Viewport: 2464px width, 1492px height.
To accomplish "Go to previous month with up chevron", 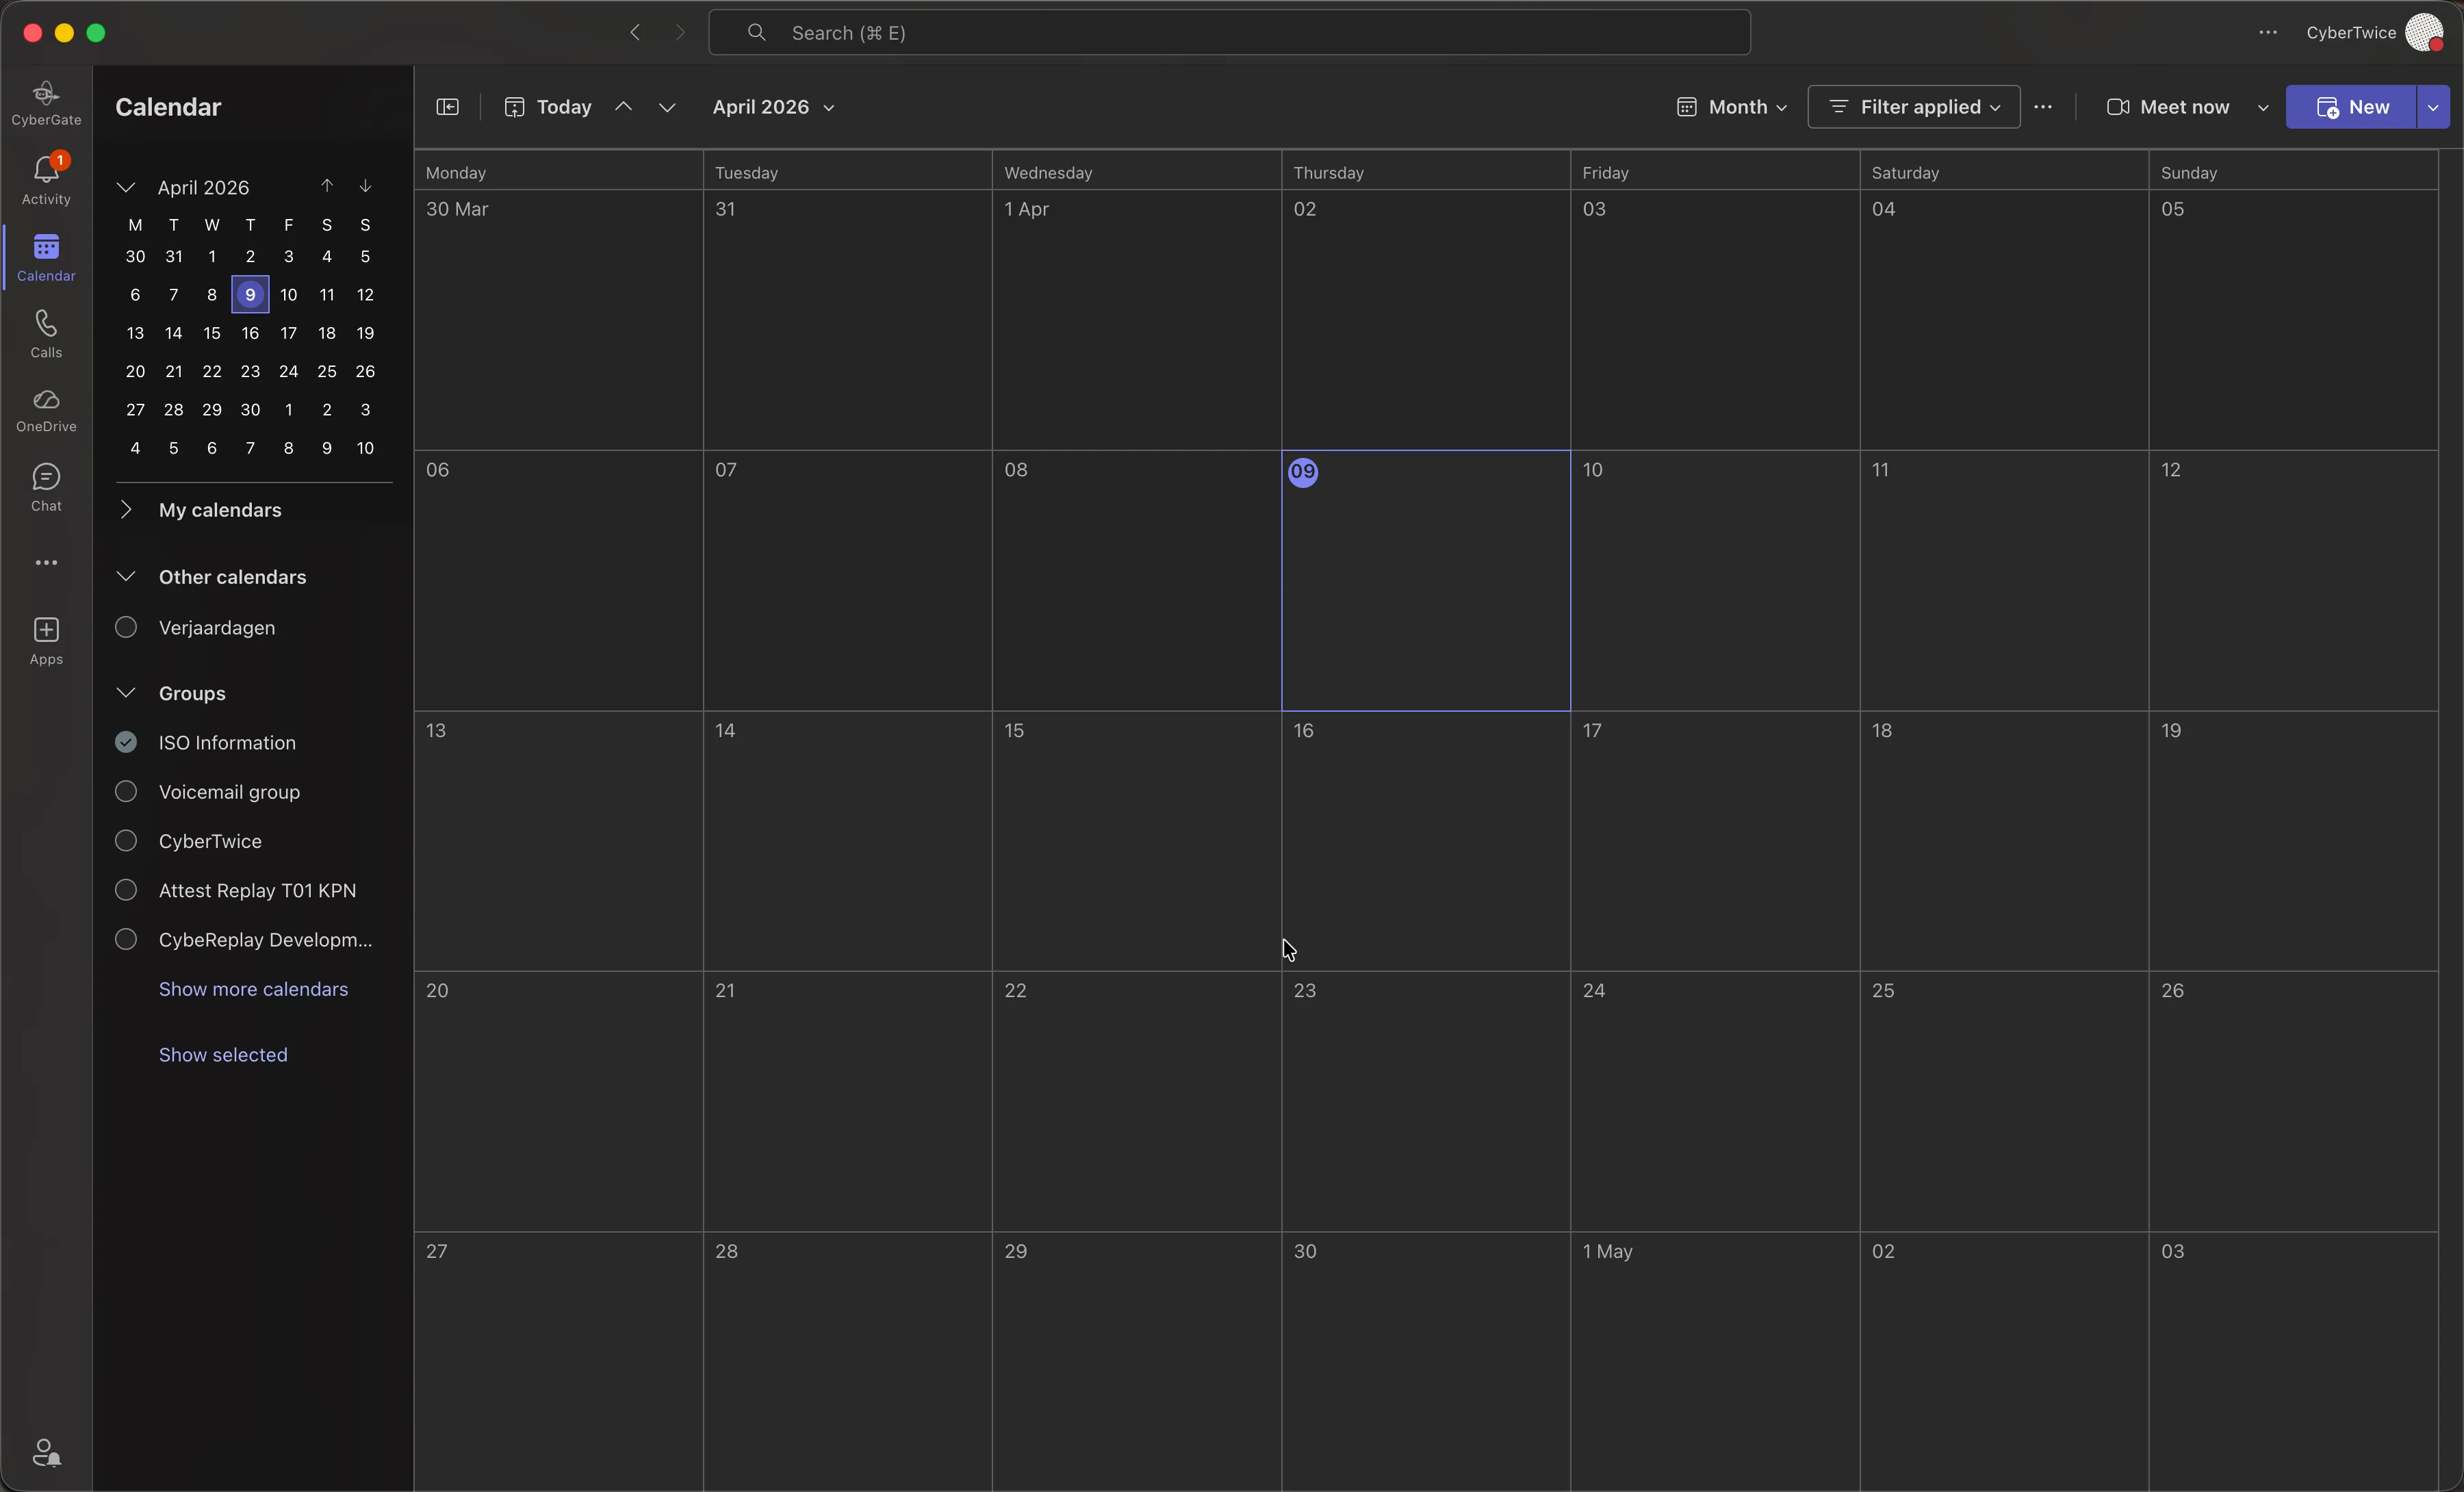I will coord(623,107).
